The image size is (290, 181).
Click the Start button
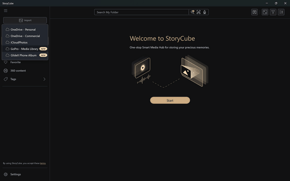(x=170, y=100)
